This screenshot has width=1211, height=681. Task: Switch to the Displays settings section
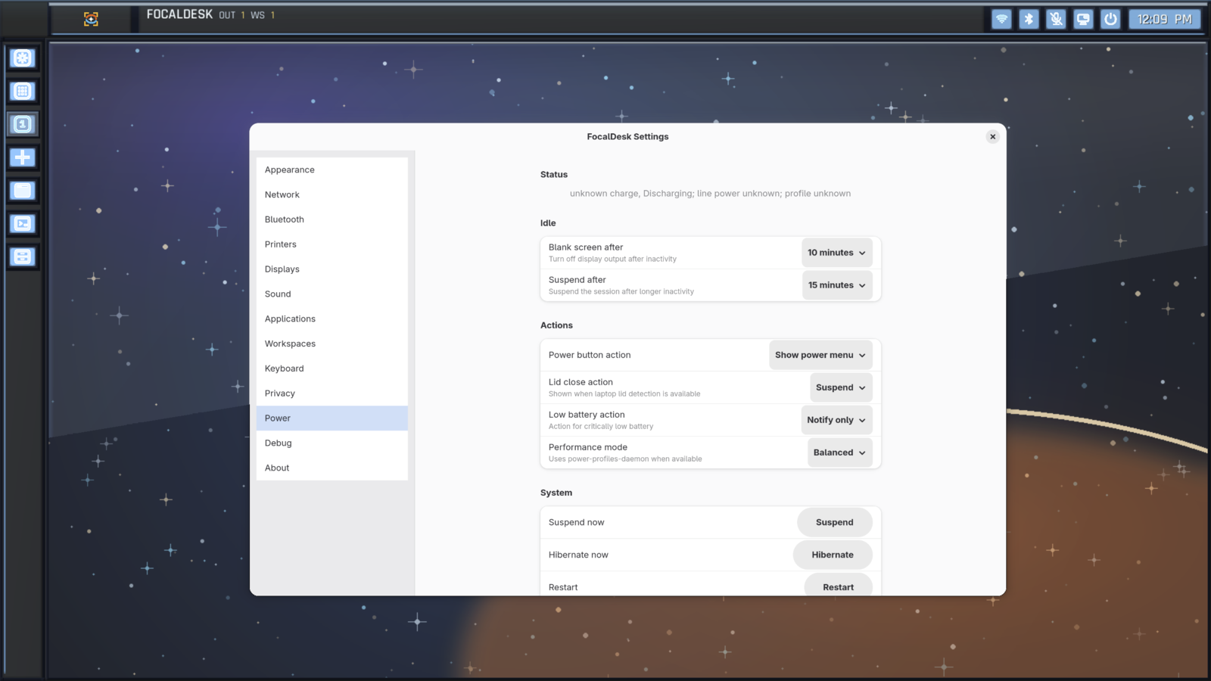(x=332, y=269)
